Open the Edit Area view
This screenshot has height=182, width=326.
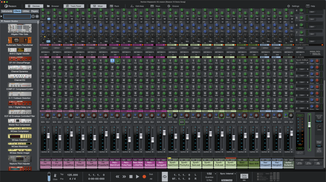tap(137, 6)
